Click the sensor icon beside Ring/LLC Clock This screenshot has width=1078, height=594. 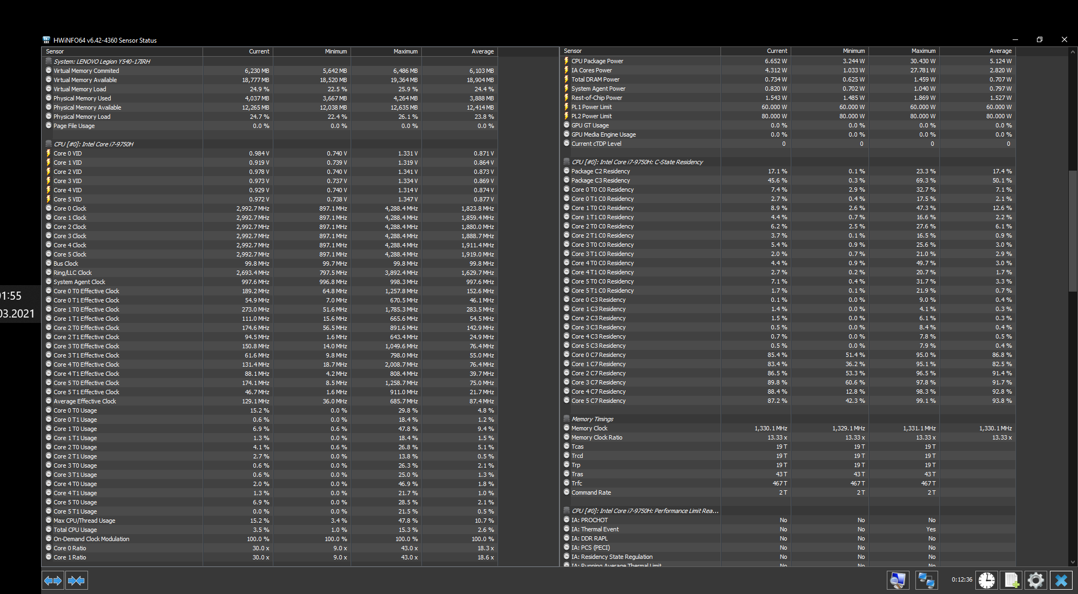[49, 273]
